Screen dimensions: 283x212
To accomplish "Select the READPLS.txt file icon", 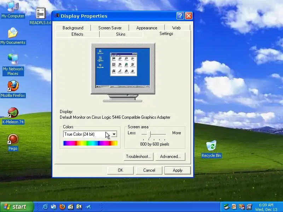I will click(x=40, y=16).
